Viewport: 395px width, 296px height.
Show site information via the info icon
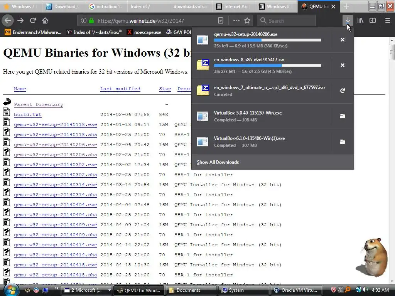[x=84, y=21]
